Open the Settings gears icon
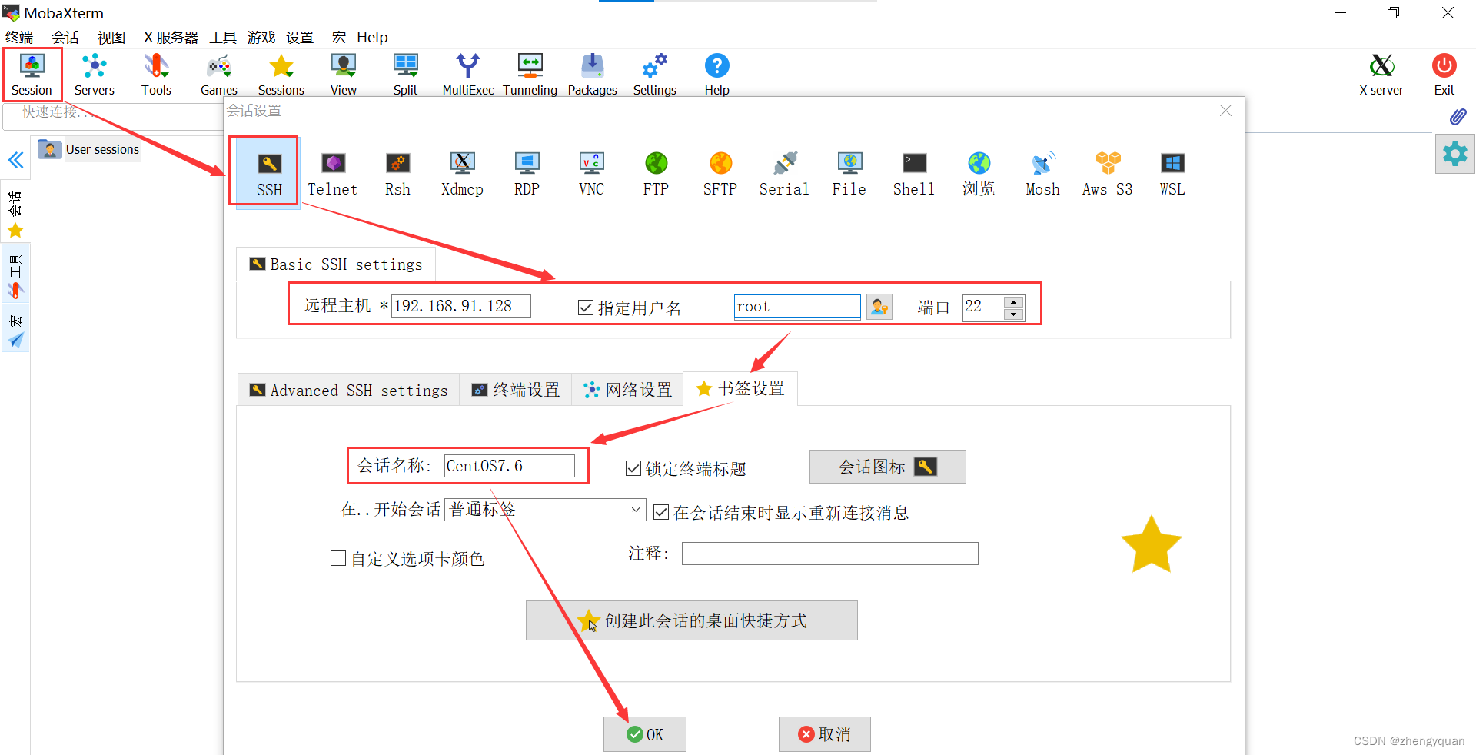The image size is (1476, 755). pyautogui.click(x=655, y=75)
